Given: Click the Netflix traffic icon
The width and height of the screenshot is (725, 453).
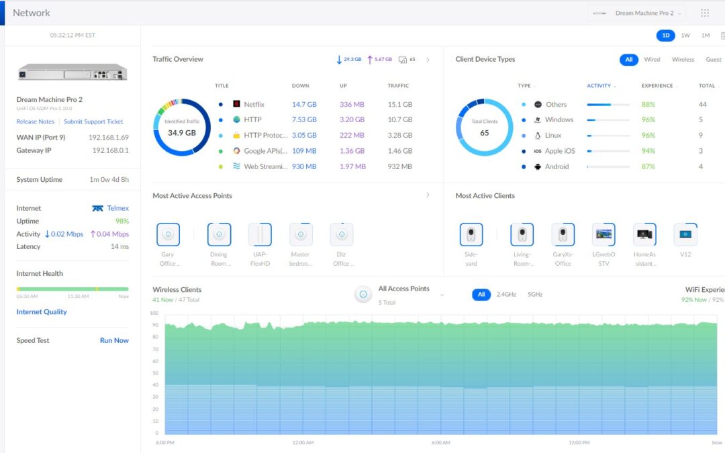Looking at the screenshot, I should pos(236,105).
